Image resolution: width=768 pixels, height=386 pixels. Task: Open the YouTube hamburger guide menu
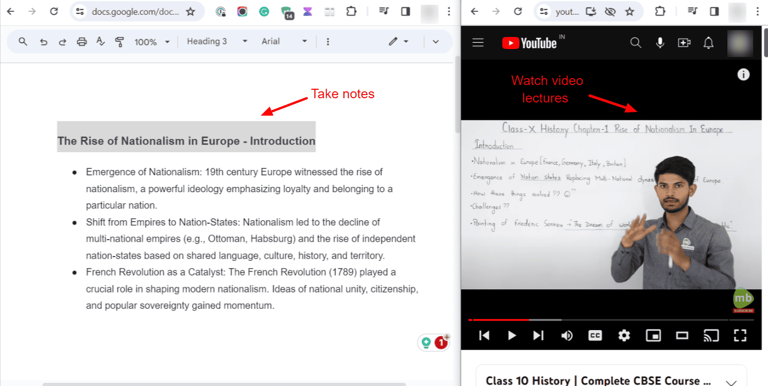tap(478, 43)
